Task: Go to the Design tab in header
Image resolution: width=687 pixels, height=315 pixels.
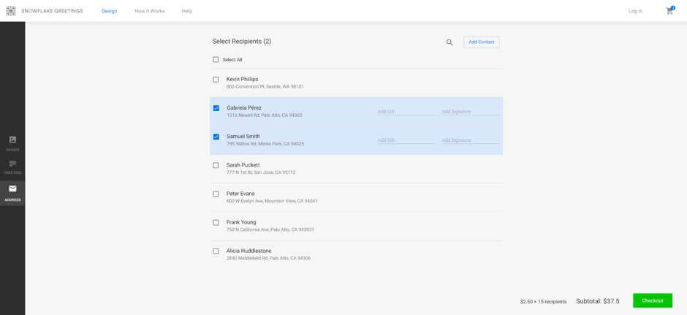Action: point(109,11)
